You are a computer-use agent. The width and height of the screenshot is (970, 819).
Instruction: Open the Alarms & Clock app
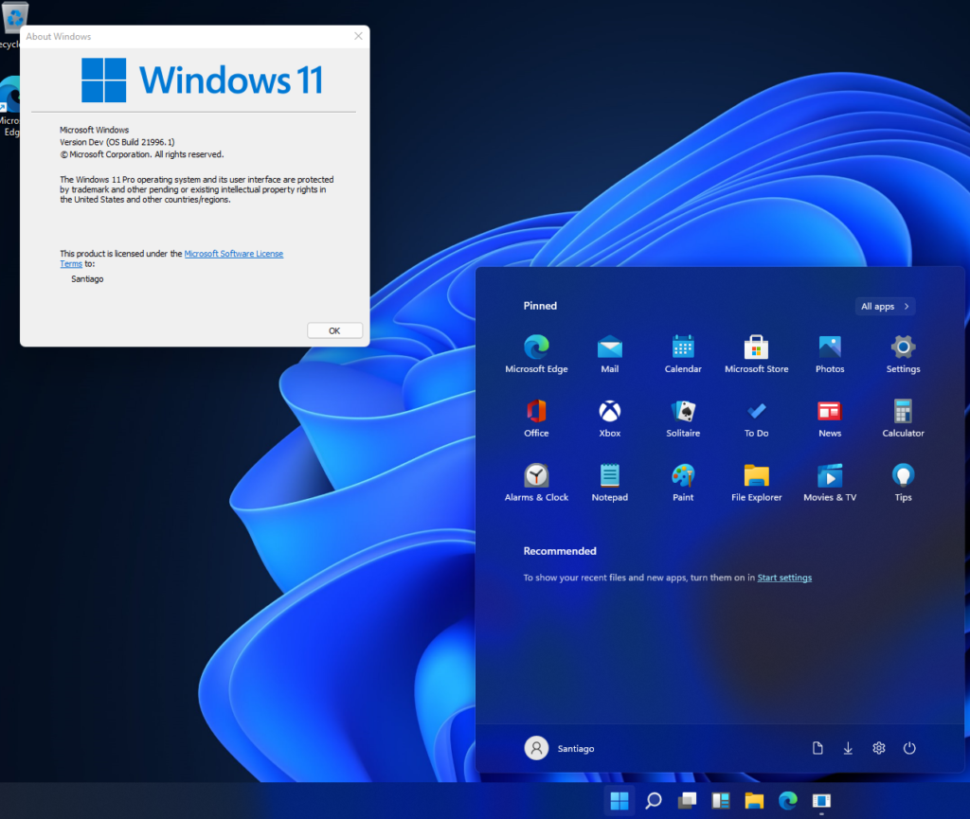pos(536,476)
